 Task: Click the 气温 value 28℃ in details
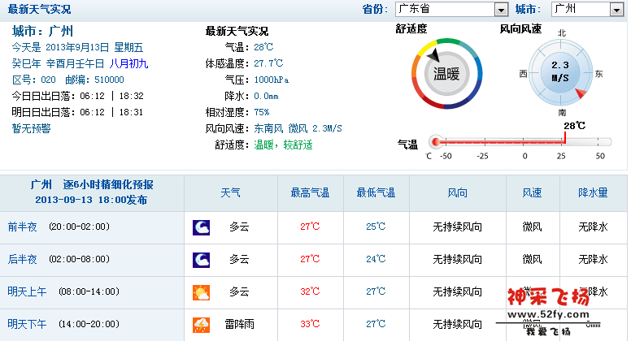[x=263, y=47]
